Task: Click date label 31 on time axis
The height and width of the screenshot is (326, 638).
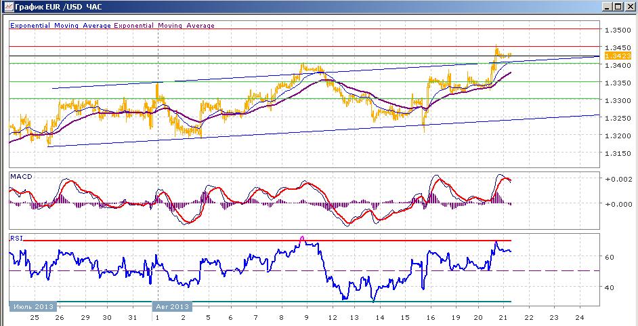Action: (x=132, y=317)
